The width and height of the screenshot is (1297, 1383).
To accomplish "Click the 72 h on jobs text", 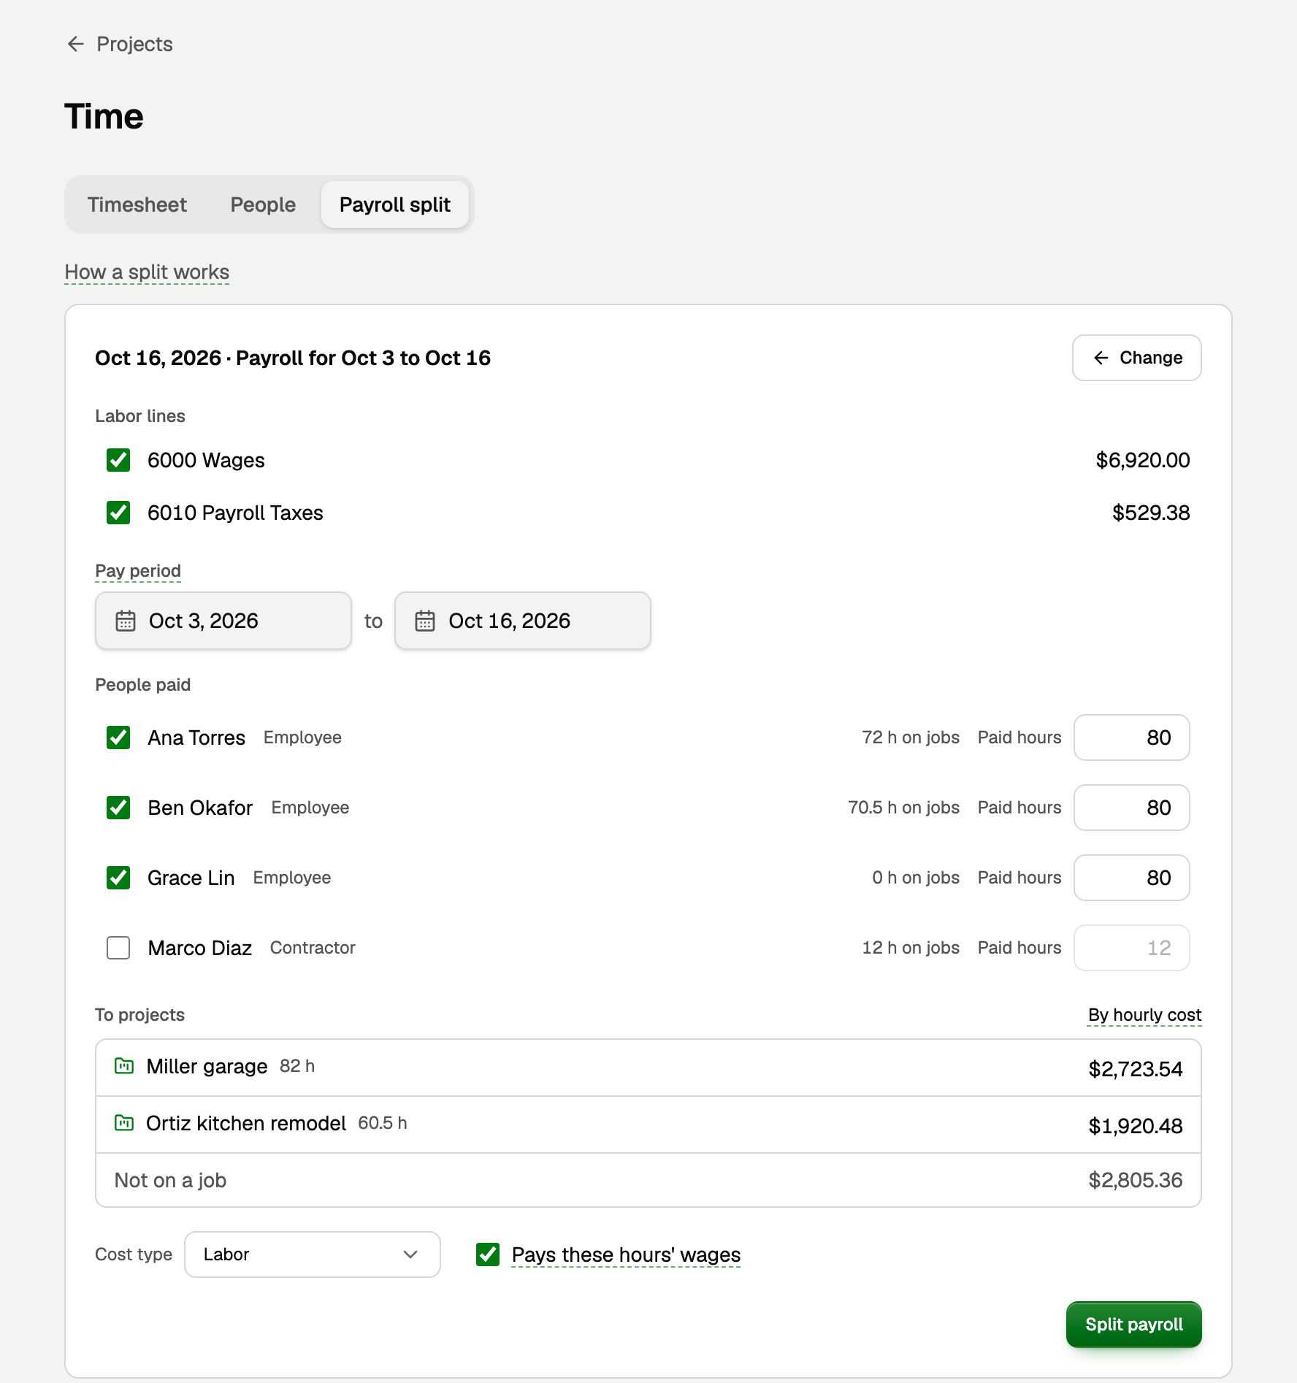I will click(x=911, y=738).
